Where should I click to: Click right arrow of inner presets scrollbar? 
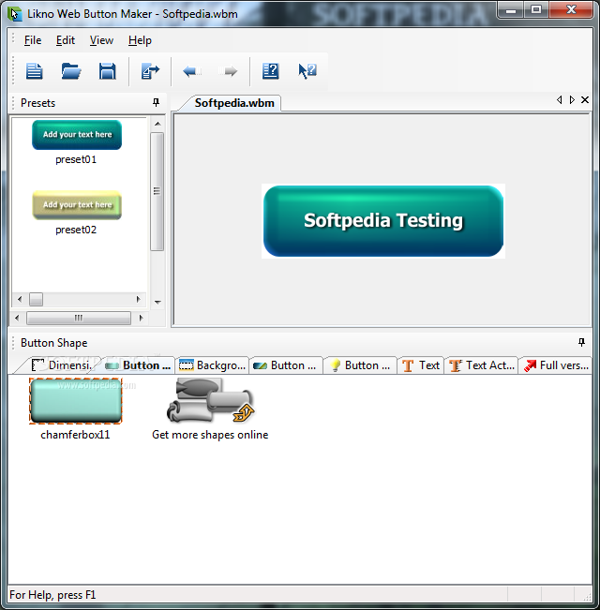(138, 299)
